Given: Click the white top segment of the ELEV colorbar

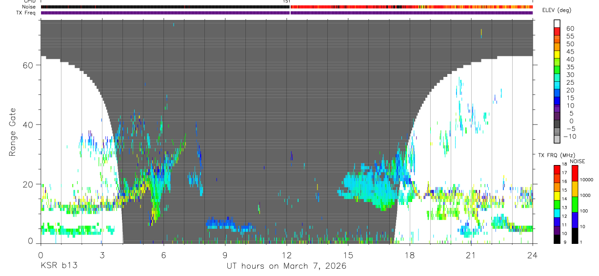Looking at the screenshot, I should [x=557, y=23].
